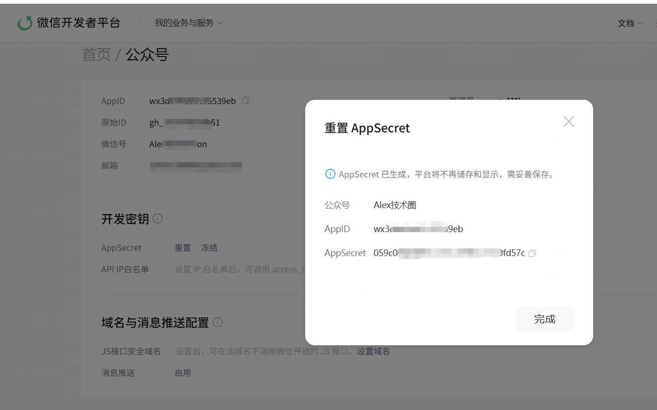Click 重置 to reset AppSecret

(x=183, y=247)
